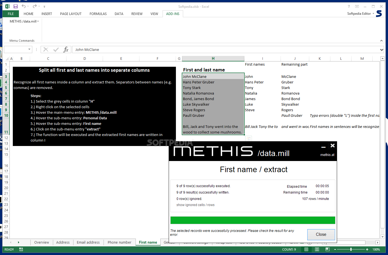Click the Softpedia S account logo
Viewport: 388px width, 255px height.
click(x=379, y=13)
